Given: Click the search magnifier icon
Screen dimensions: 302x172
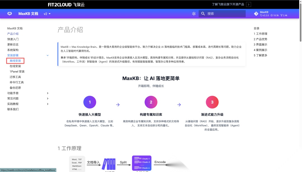Looking at the screenshot, I should tap(203, 14).
